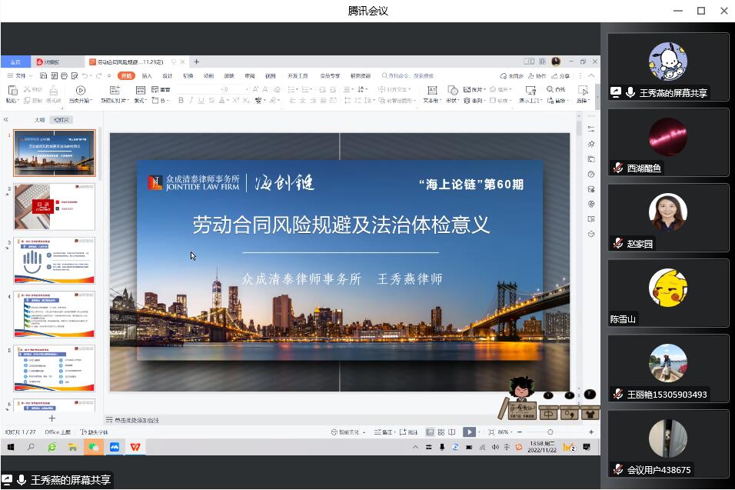735x490 pixels.
Task: Add new slide with plus below thumbnails
Action: [x=52, y=418]
